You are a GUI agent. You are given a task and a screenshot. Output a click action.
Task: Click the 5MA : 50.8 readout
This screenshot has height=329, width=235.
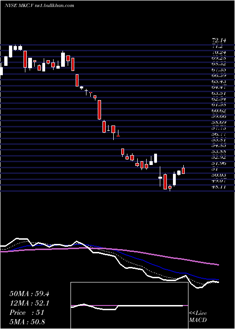(x=27, y=322)
